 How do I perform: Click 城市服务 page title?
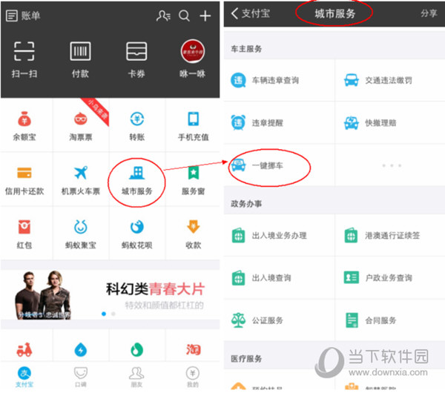point(335,13)
